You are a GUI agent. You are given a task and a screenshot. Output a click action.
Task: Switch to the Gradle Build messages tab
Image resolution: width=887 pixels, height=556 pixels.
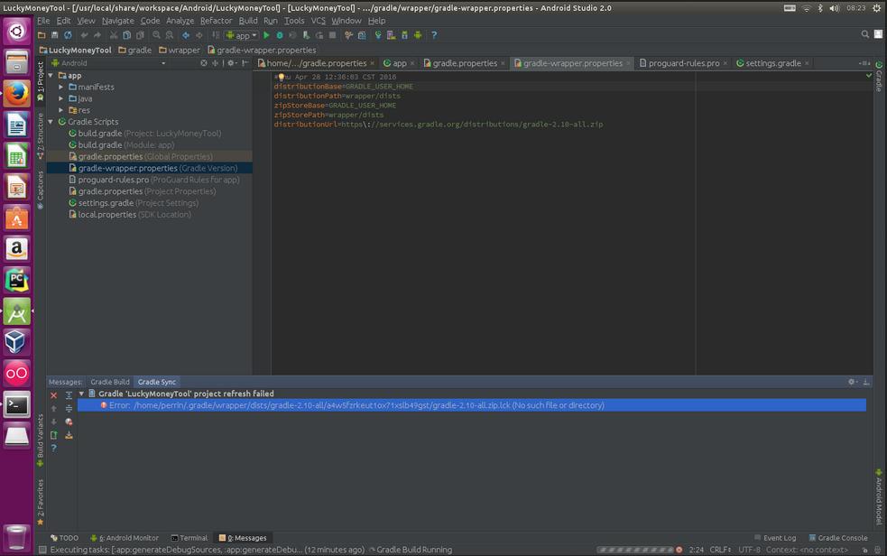click(x=110, y=382)
